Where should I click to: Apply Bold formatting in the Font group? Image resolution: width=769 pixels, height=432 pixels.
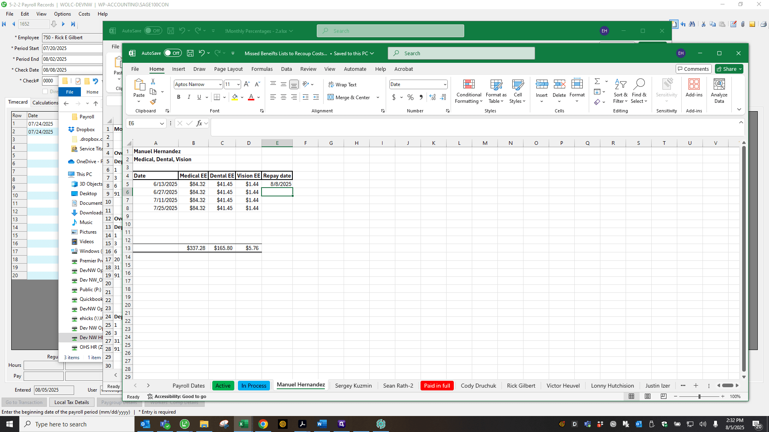click(x=179, y=97)
